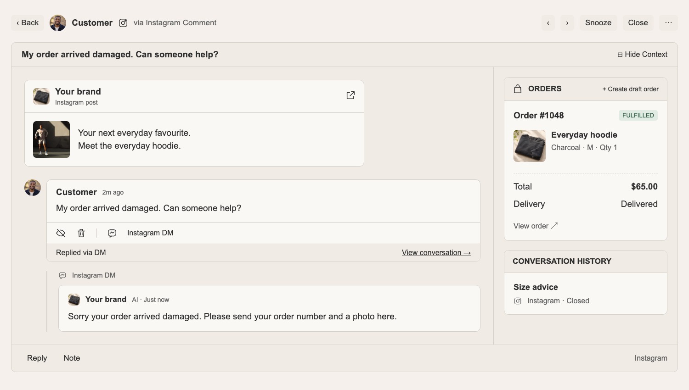
Task: Click the messenger icon beside Instagram DM
Action: click(x=112, y=233)
